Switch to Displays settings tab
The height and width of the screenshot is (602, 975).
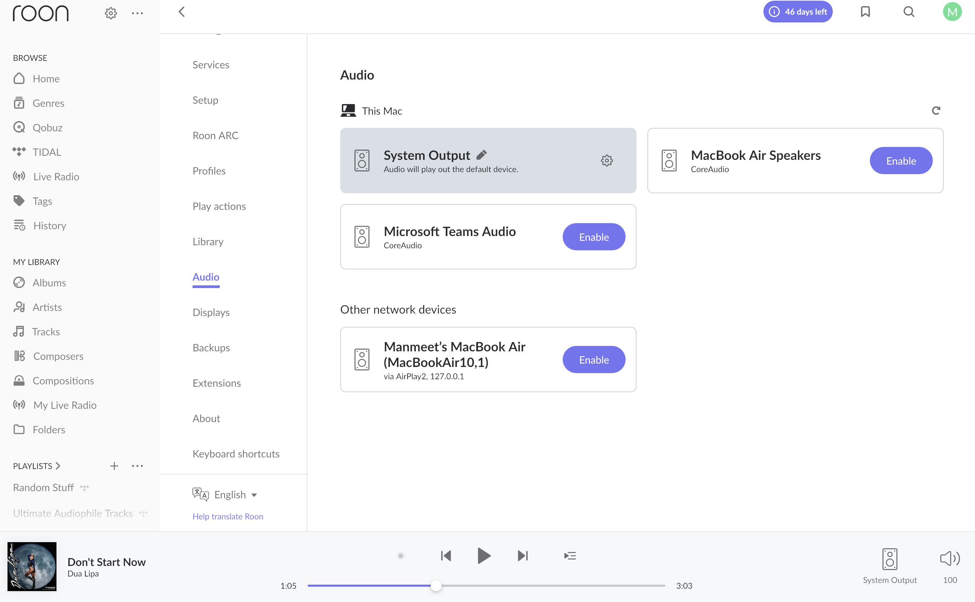click(211, 313)
